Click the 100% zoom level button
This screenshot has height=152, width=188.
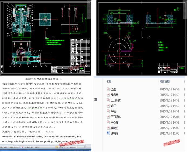click(x=72, y=147)
